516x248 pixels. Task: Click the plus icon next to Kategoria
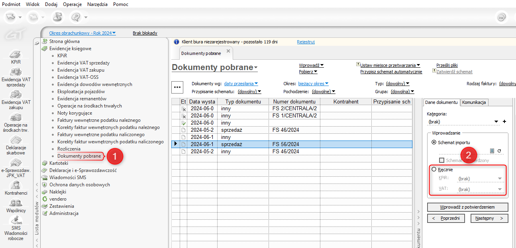[x=504, y=122]
